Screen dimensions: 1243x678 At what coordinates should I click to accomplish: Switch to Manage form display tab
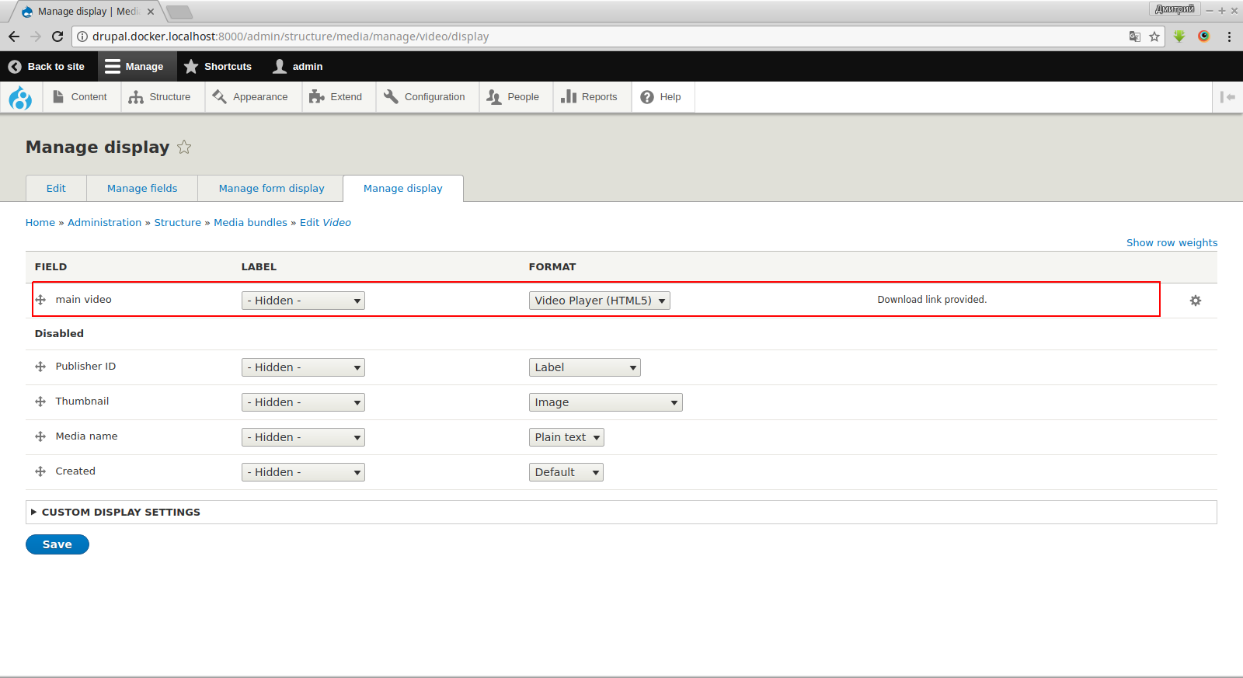tap(271, 189)
